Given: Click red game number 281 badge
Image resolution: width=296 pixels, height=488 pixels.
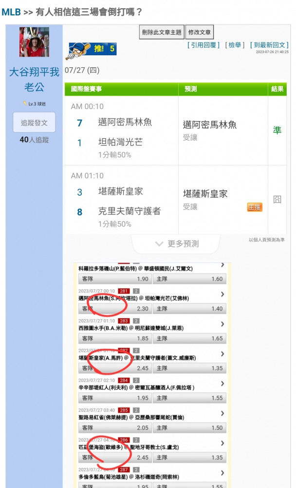Looking at the screenshot, I should [124, 291].
